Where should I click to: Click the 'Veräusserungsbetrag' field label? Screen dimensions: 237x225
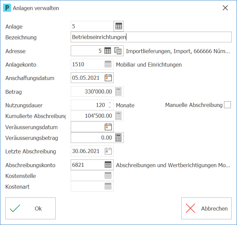(32, 138)
